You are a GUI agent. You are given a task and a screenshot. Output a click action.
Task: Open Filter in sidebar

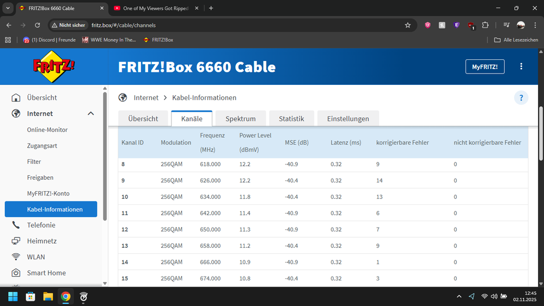point(34,162)
